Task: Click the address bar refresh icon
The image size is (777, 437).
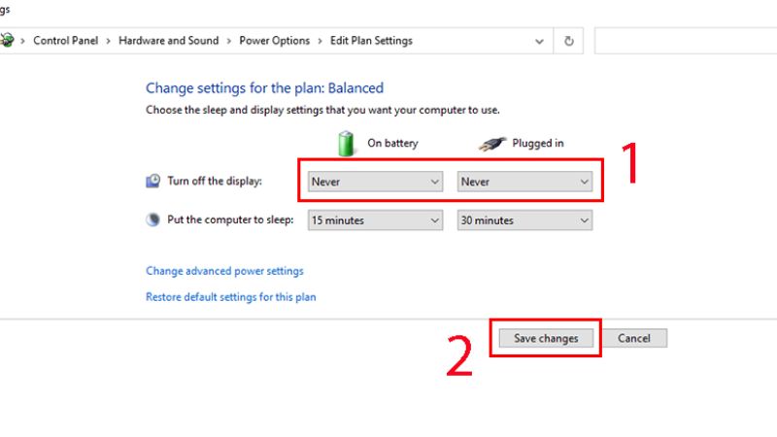Action: click(x=568, y=41)
